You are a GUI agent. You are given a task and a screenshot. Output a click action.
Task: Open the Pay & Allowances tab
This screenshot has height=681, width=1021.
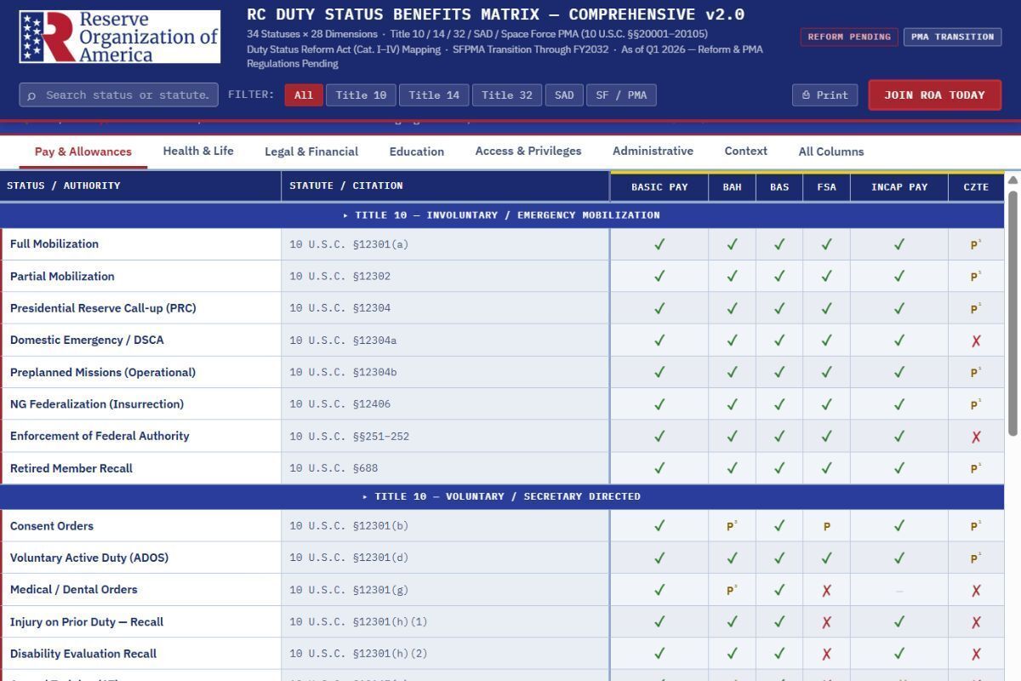click(x=83, y=152)
